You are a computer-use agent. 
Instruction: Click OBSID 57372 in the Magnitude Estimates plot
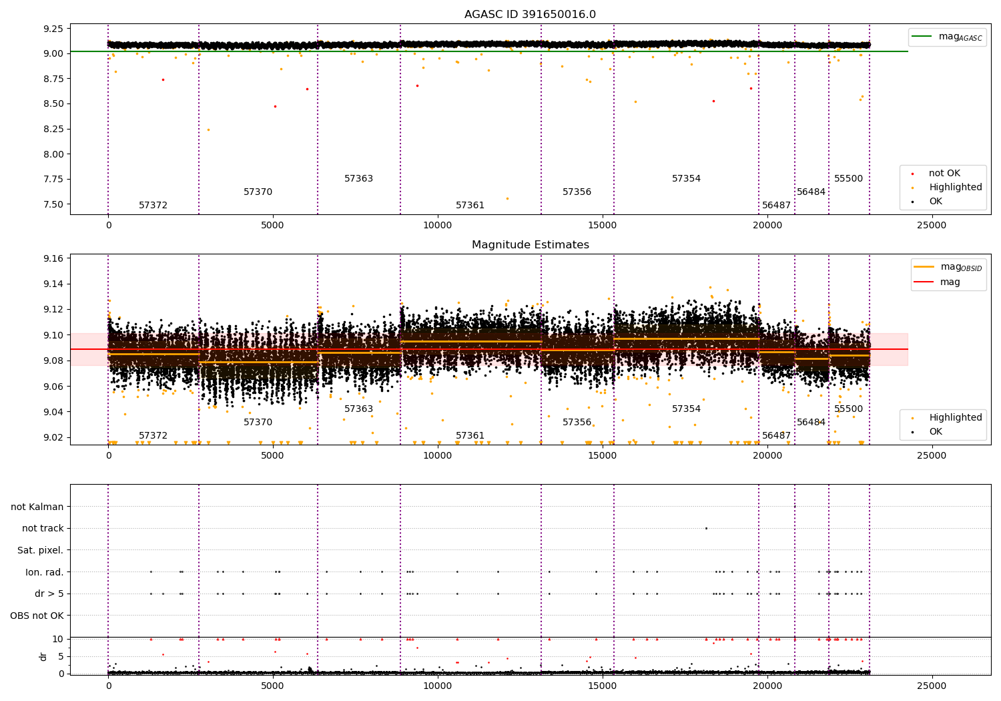point(153,436)
